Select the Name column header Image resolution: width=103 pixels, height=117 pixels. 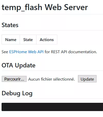(11, 40)
